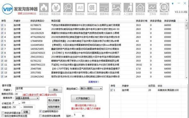Enable the 自动保存采集结果 checkbox
Screen dimensions: 189x118
coord(41,116)
